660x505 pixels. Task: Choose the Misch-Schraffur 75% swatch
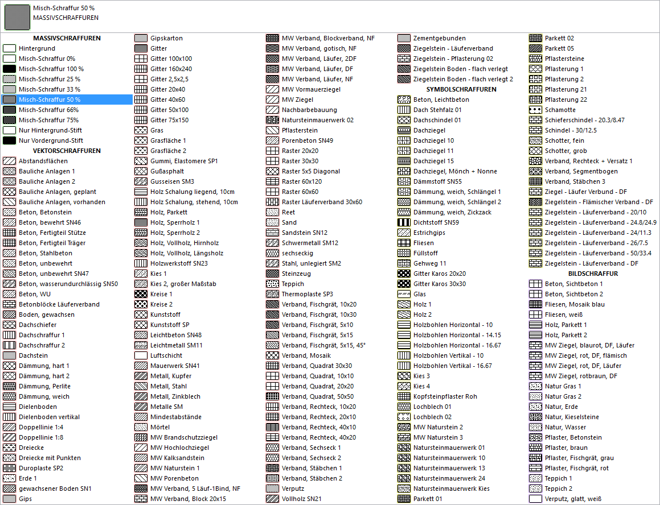(x=9, y=120)
